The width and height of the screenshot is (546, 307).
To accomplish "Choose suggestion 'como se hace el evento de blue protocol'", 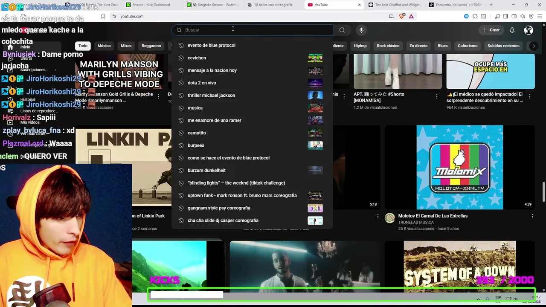I will click(252, 158).
